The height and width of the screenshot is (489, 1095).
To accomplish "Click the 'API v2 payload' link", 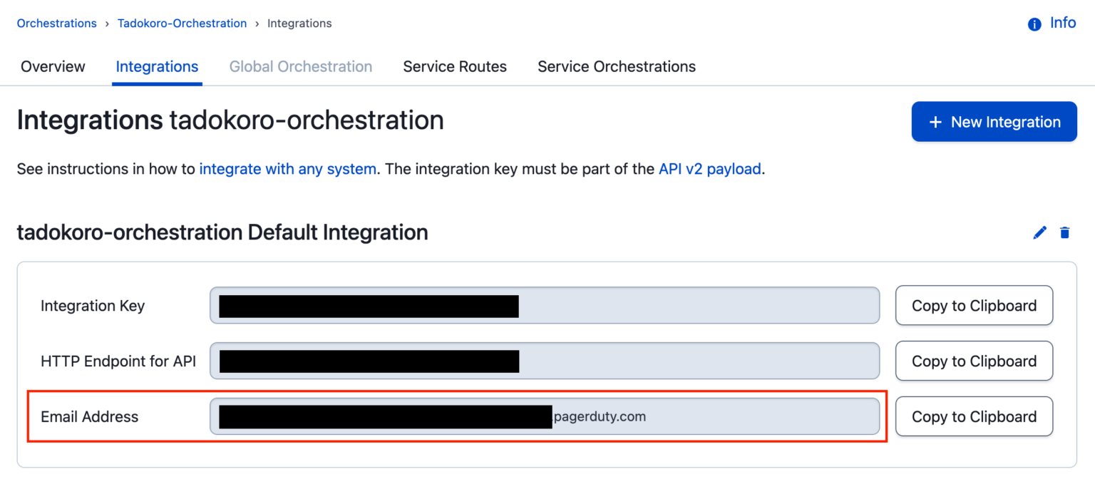I will [709, 169].
